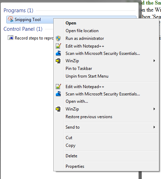Choose Pin to Taskbar

point(79,69)
